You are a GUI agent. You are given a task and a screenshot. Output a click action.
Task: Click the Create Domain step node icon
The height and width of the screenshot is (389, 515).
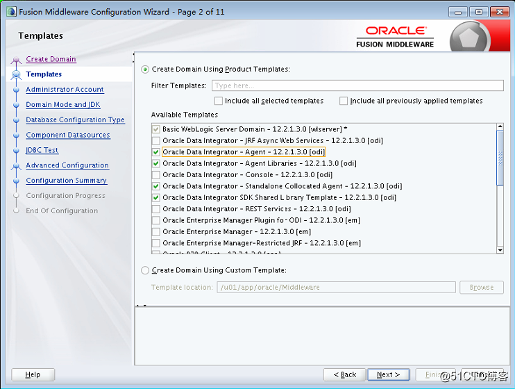pos(16,60)
